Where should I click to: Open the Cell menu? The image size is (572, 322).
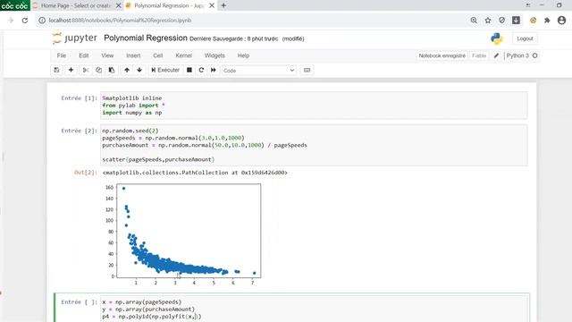click(158, 55)
